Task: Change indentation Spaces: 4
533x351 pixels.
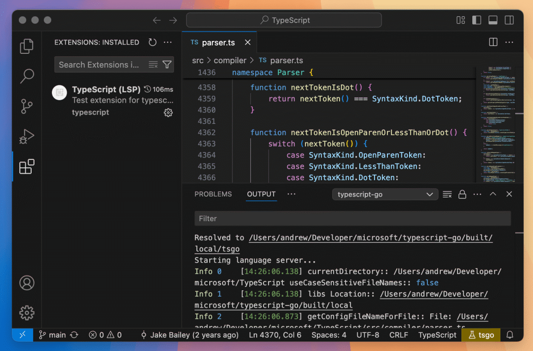Action: pyautogui.click(x=329, y=335)
